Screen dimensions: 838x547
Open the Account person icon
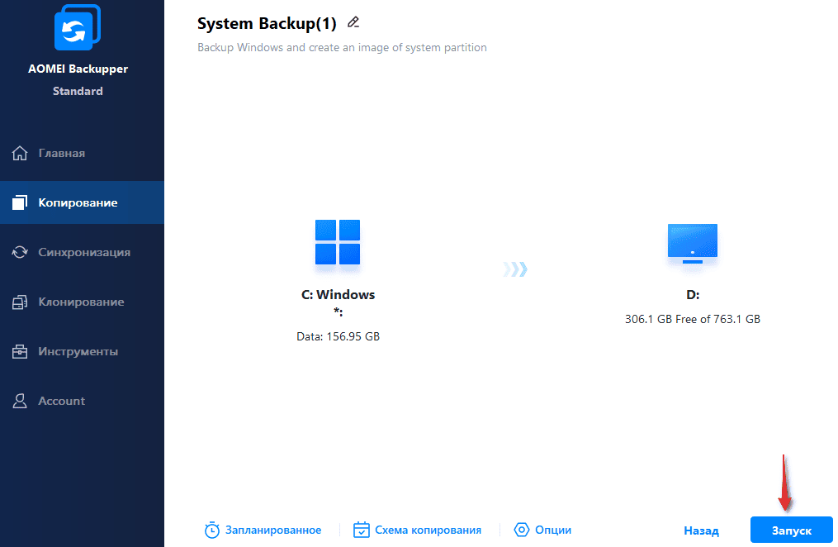(20, 401)
